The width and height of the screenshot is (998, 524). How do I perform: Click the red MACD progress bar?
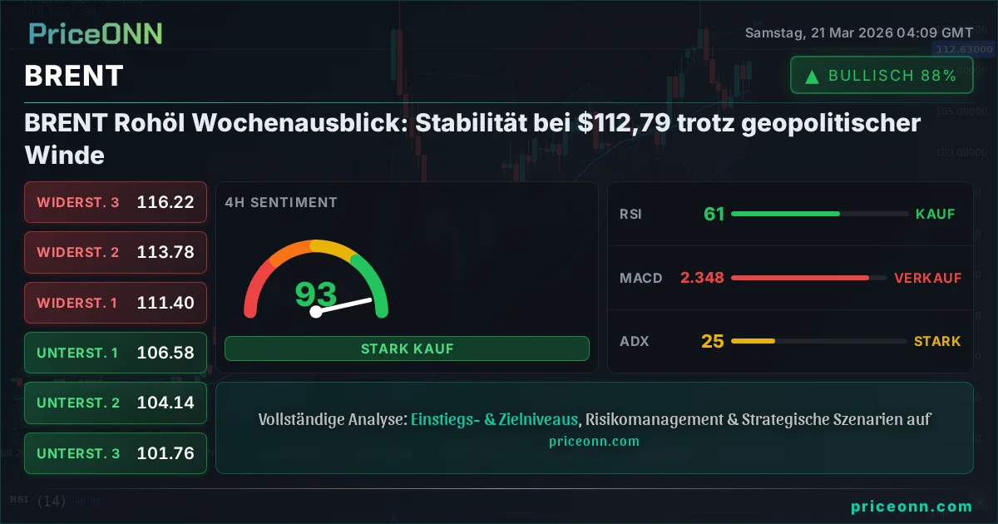(800, 278)
